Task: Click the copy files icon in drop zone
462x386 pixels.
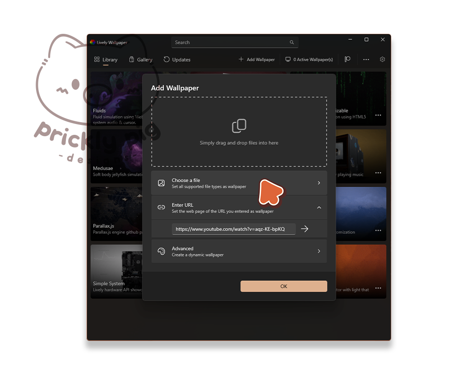Action: click(x=239, y=126)
